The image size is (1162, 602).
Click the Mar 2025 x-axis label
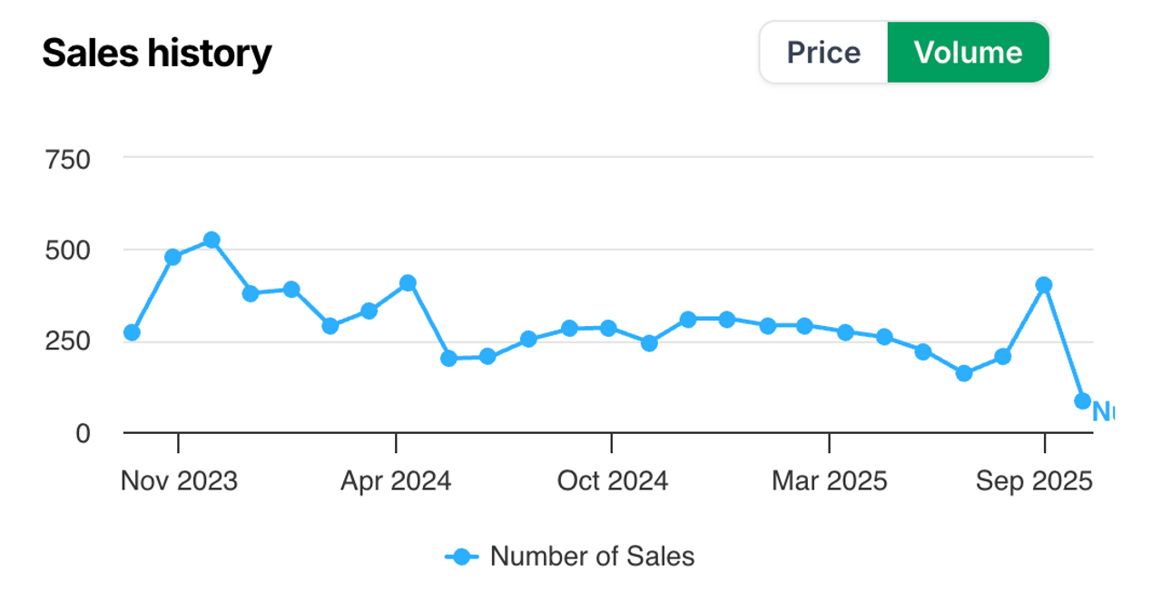(x=830, y=481)
